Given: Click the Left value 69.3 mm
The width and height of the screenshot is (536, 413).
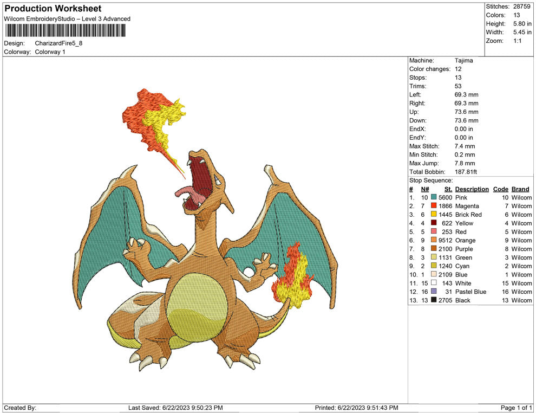Looking at the screenshot, I should (466, 94).
